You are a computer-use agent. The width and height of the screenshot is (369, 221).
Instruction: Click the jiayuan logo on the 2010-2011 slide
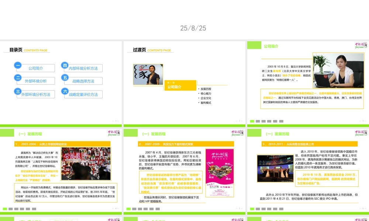click(361, 133)
